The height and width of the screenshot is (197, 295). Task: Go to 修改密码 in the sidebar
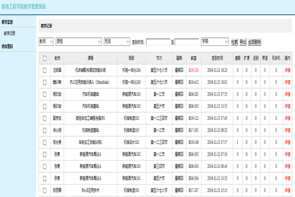(x=8, y=46)
